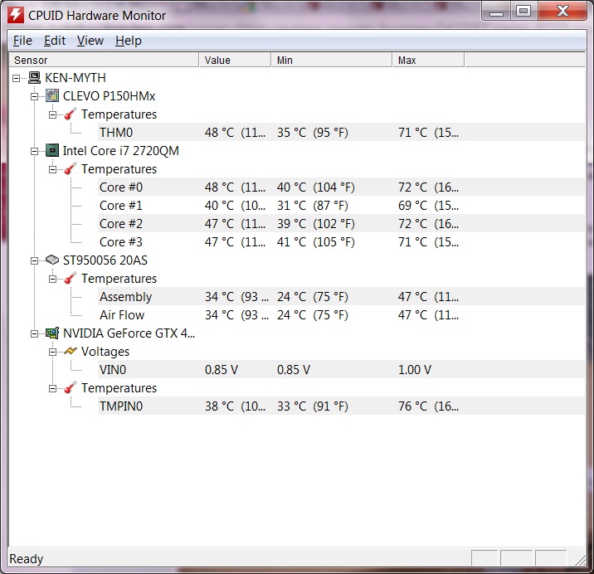The width and height of the screenshot is (594, 574).
Task: Collapse the Voltages group under NVIDIA
Action: (52, 352)
